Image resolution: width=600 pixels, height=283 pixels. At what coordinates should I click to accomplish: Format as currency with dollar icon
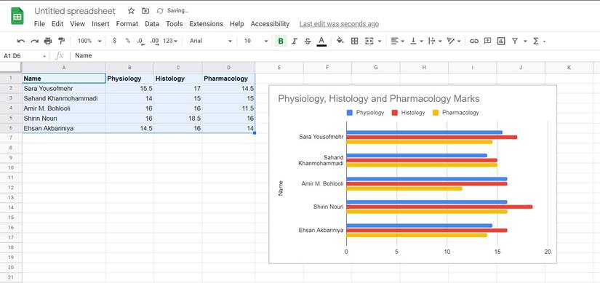tap(114, 41)
